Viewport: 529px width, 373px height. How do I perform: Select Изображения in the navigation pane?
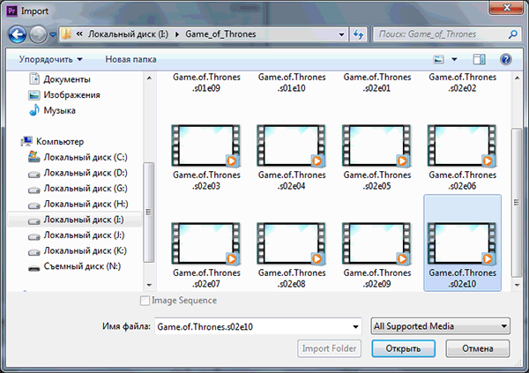click(64, 95)
